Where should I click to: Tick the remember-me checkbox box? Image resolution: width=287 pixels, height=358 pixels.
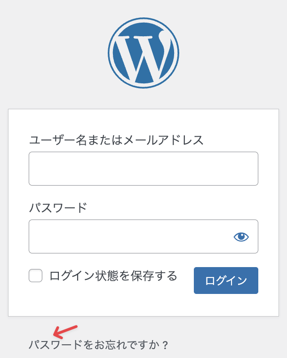tap(36, 276)
